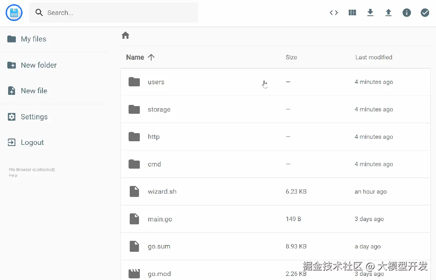Enable multi-select mode with the checkmark icon

click(425, 13)
